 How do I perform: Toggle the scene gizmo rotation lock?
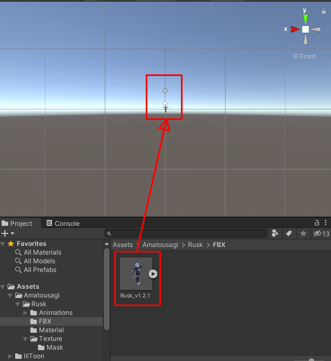click(x=323, y=11)
